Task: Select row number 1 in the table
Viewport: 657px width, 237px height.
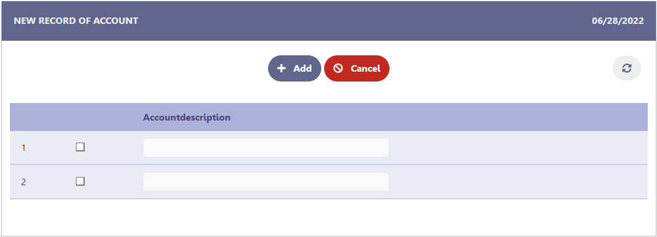Action: [24, 148]
